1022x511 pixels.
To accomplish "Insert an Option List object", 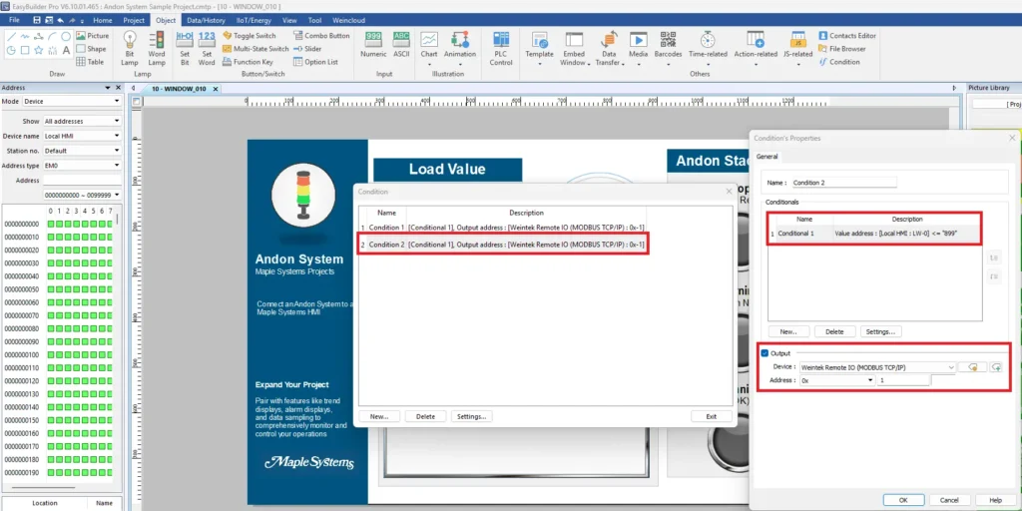I will pyautogui.click(x=315, y=62).
